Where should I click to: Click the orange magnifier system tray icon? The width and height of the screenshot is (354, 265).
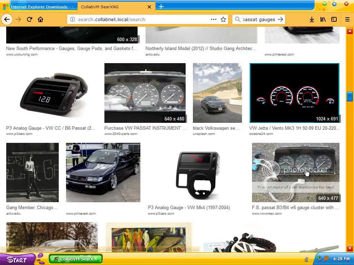(326, 258)
